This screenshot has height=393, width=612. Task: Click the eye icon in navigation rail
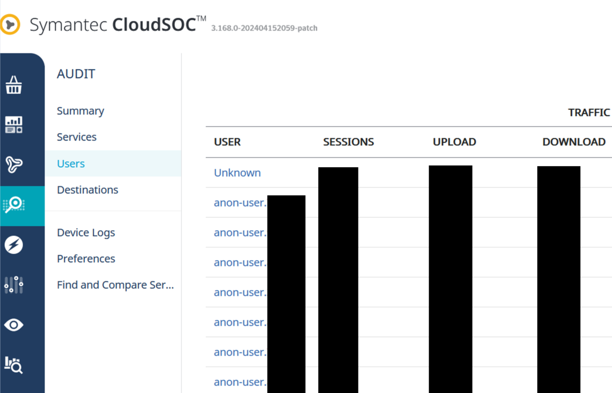tap(13, 325)
